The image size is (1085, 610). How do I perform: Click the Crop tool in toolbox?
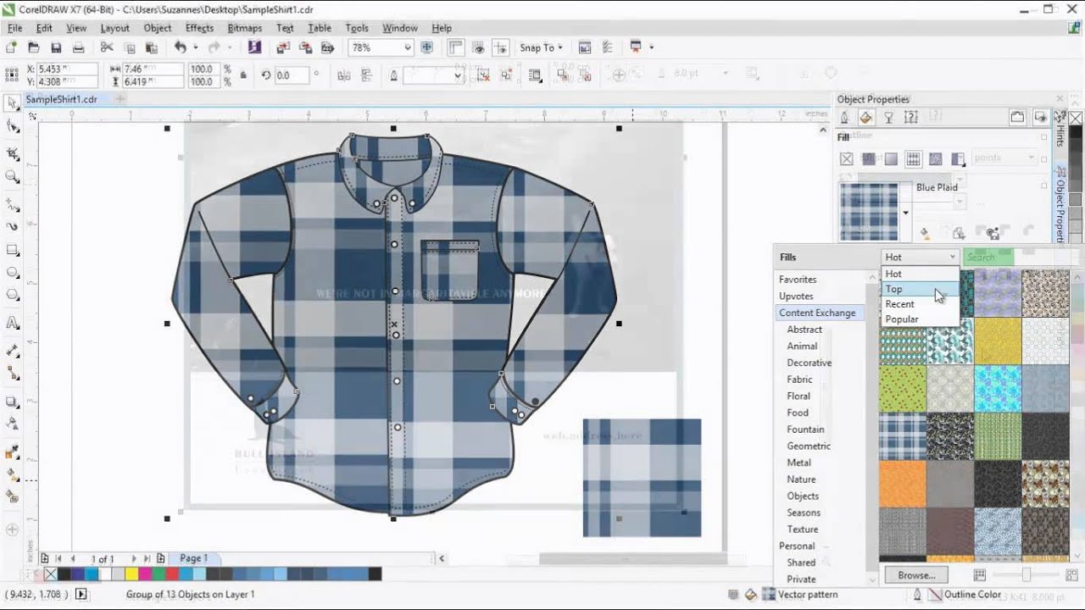pyautogui.click(x=13, y=153)
